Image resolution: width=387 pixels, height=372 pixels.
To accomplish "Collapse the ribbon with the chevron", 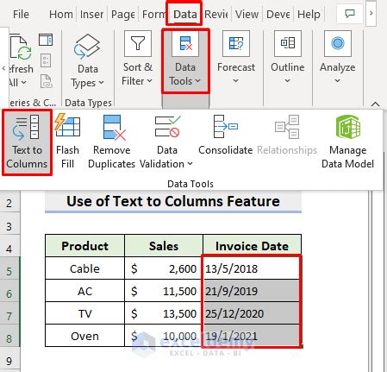I will coord(375,104).
